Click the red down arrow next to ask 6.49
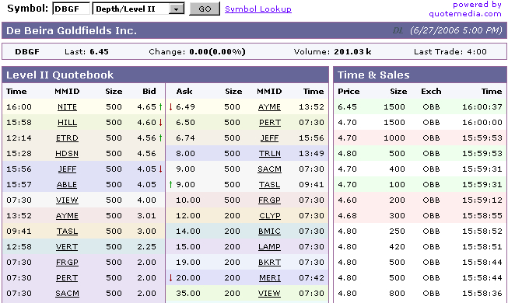The image size is (508, 303). 170,107
